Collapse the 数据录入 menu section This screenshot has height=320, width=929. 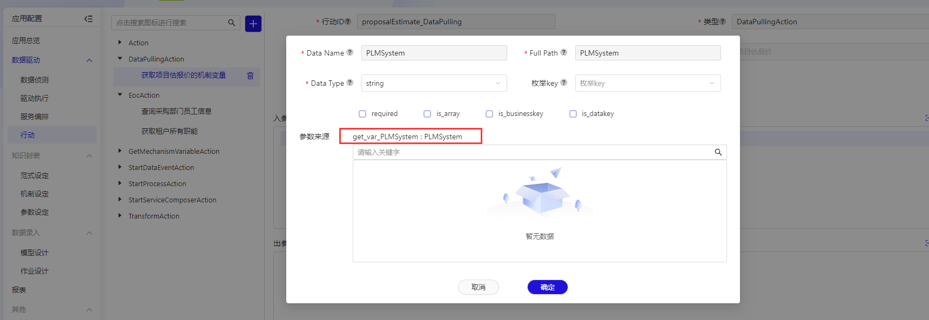click(90, 233)
